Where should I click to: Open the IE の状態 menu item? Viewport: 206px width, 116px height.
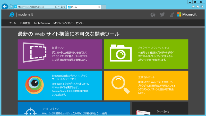(x=25, y=23)
